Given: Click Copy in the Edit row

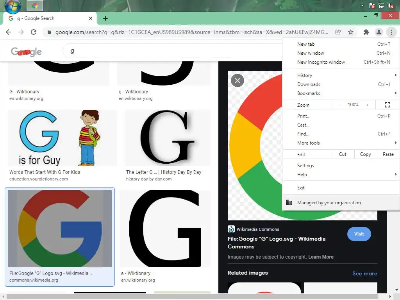Looking at the screenshot, I should pyautogui.click(x=365, y=154).
